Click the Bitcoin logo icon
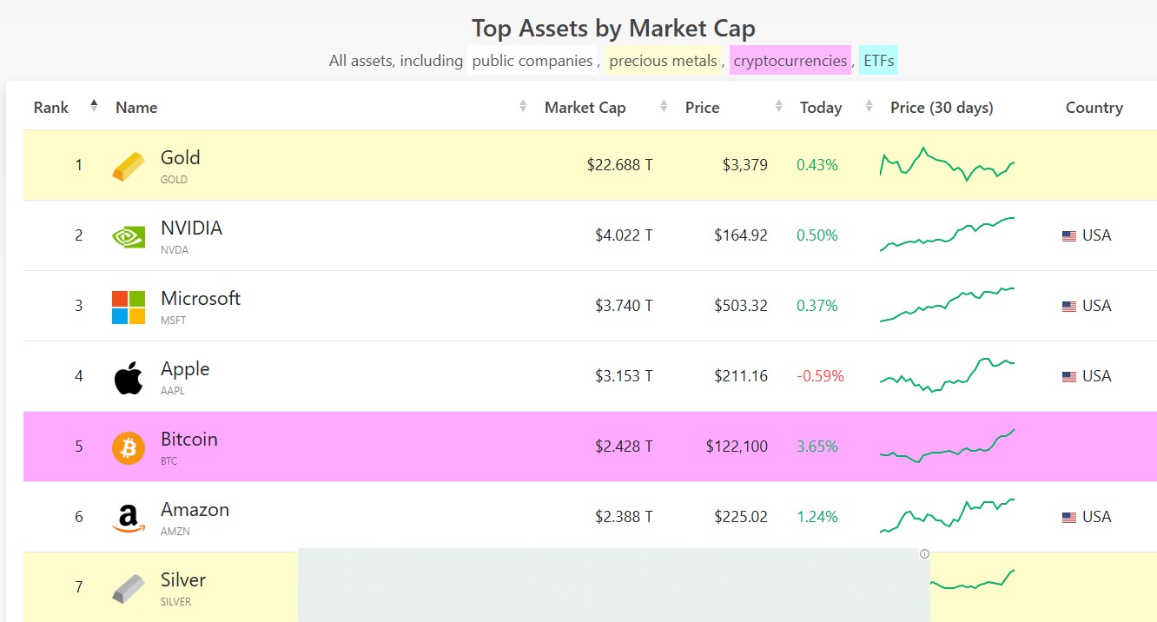The image size is (1157, 622). click(x=129, y=447)
